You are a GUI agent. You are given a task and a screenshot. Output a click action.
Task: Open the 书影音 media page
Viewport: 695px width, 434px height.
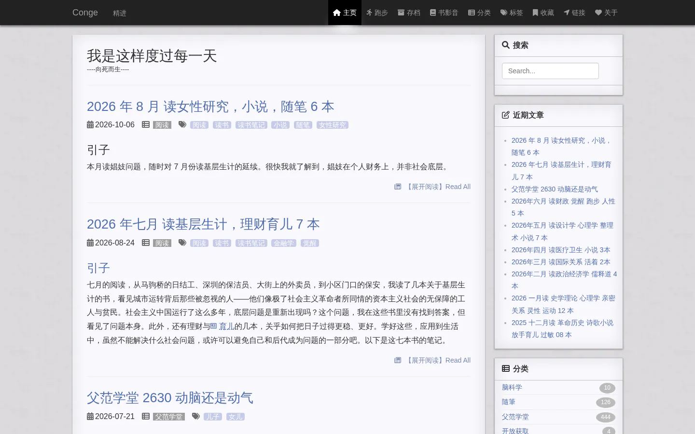(x=444, y=13)
